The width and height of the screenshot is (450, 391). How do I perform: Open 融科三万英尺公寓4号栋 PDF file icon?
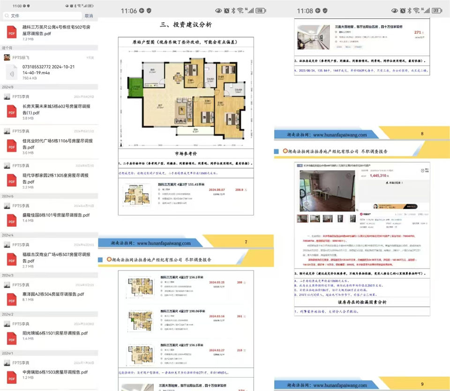[11, 33]
